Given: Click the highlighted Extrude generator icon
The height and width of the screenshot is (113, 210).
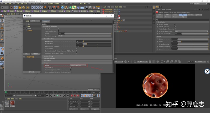Looking at the screenshot, I should point(74,8).
